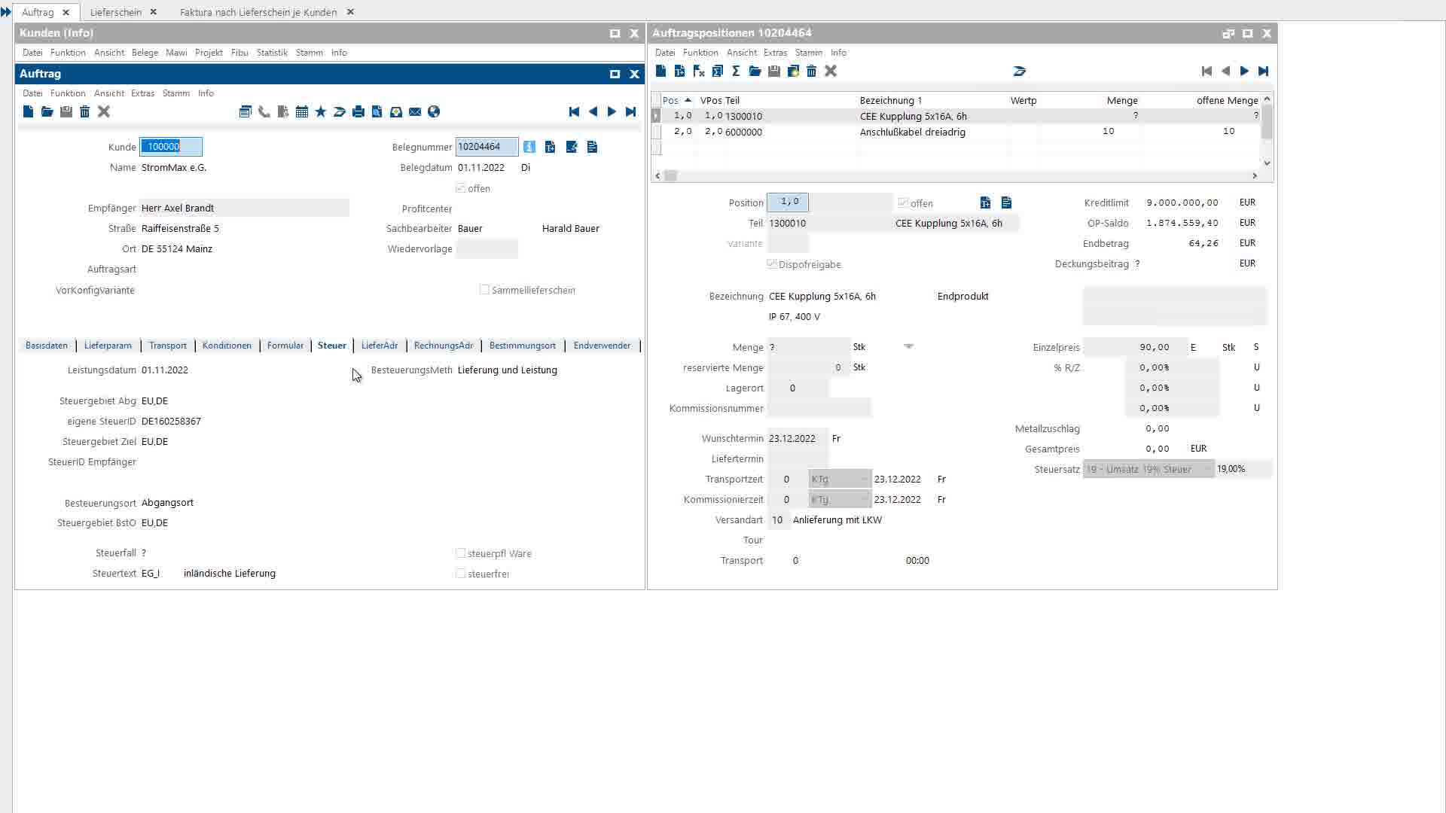The image size is (1446, 813).
Task: Click the envelope mail icon in Auftrag toolbar
Action: 414,111
